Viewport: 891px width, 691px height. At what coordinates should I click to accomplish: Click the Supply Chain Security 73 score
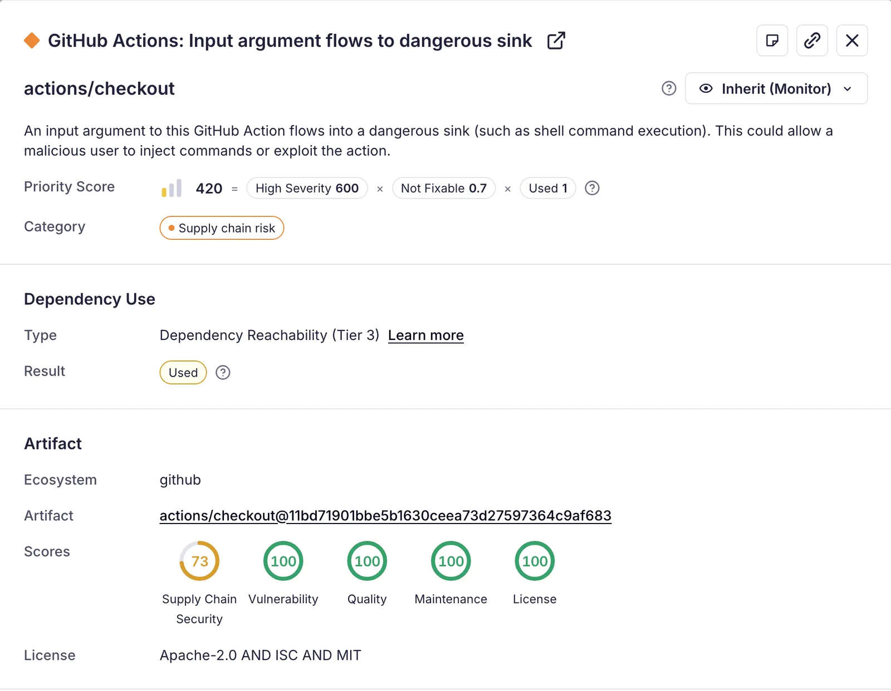199,561
